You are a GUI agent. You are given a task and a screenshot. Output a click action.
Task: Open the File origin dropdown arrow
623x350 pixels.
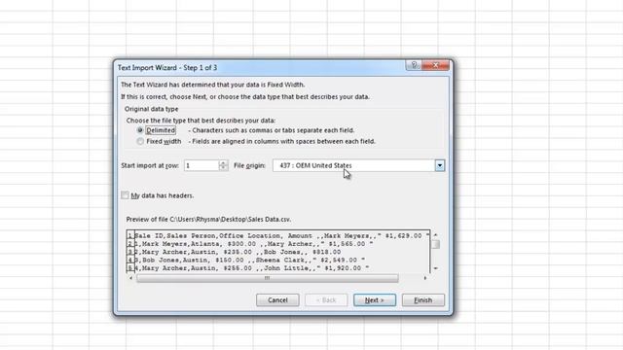[439, 165]
